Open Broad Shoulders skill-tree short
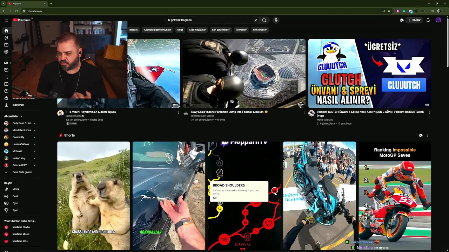The width and height of the screenshot is (449, 252). click(x=244, y=196)
